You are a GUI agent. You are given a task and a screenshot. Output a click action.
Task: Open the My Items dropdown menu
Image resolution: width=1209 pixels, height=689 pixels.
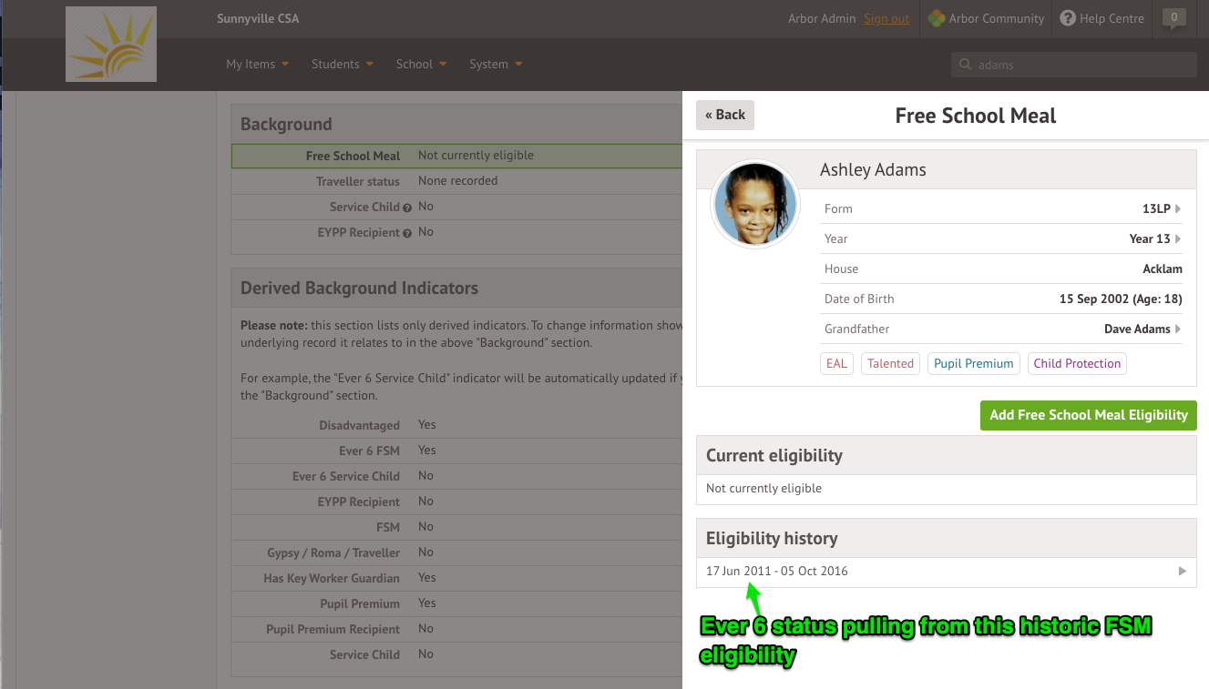(257, 64)
